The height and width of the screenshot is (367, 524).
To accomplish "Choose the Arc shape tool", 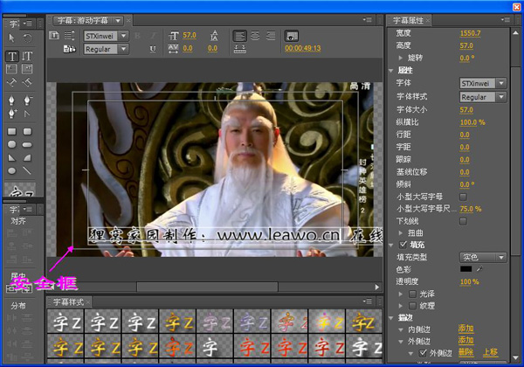I will coord(27,158).
